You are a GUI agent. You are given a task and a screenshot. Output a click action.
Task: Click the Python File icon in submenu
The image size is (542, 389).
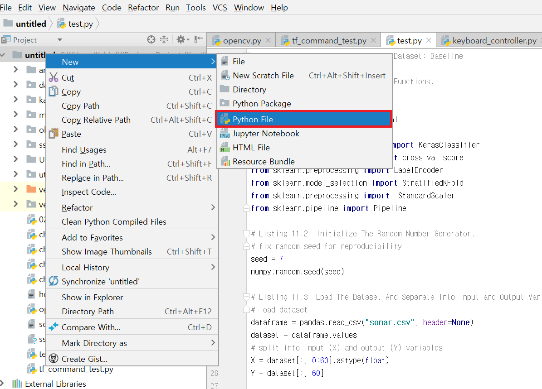point(225,120)
